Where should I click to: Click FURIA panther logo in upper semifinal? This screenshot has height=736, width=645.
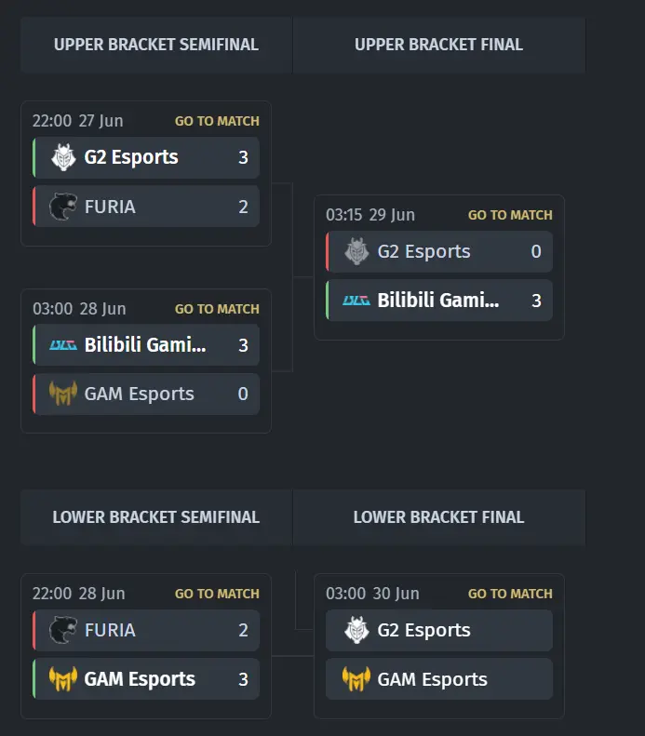(63, 207)
